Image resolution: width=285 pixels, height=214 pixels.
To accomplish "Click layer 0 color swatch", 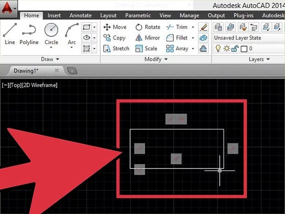I will pyautogui.click(x=244, y=49).
